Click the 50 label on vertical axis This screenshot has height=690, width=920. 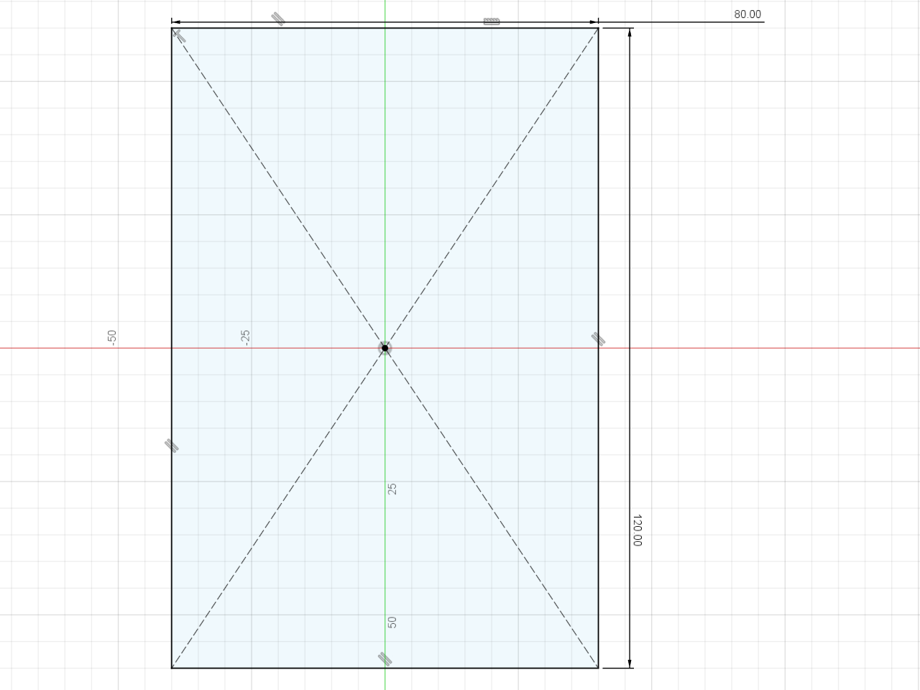[392, 622]
